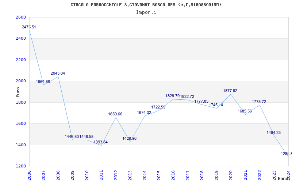Select the year 2009 on x-axis

click(72, 175)
